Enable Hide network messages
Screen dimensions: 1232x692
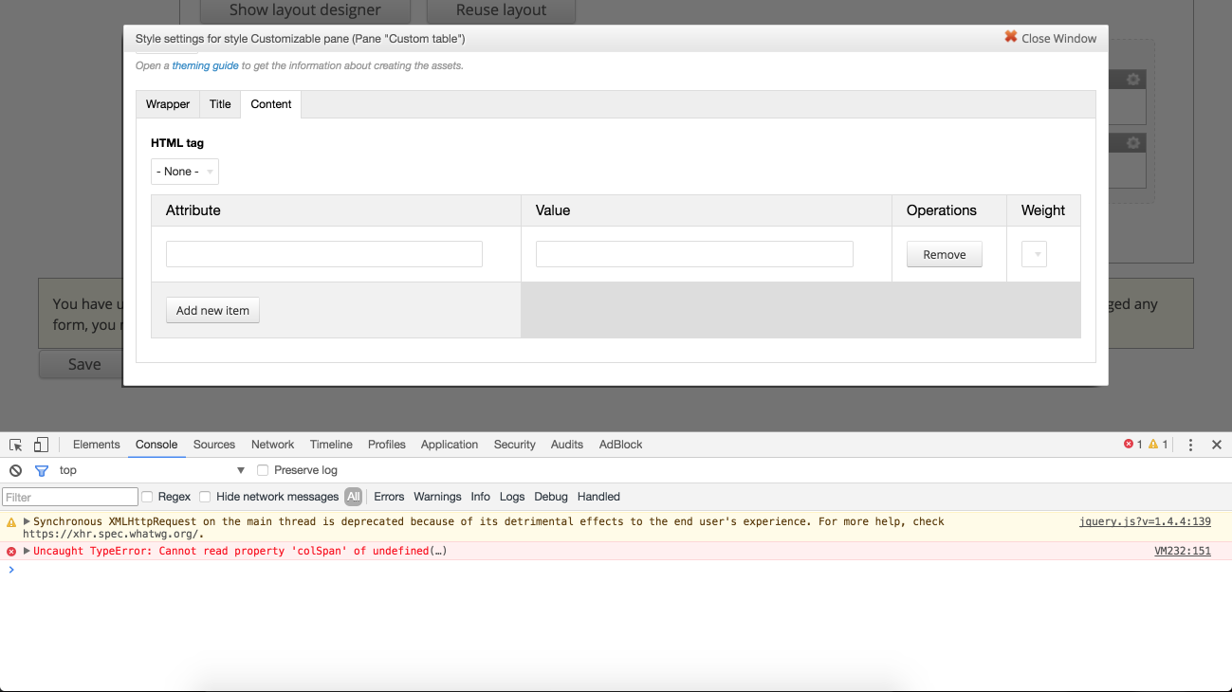point(205,496)
